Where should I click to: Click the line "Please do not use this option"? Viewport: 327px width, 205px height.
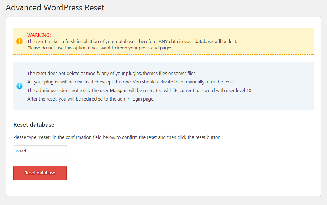[100, 48]
